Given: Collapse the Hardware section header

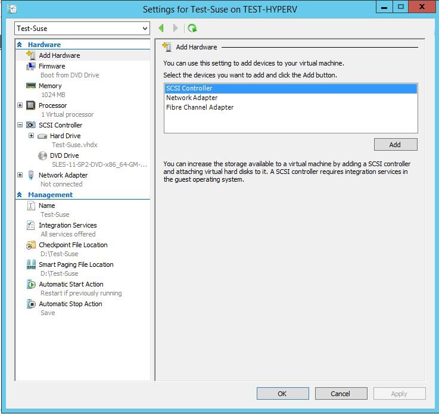Looking at the screenshot, I should 20,45.
